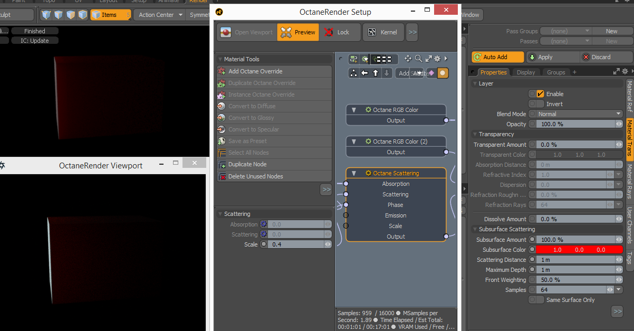Viewport: 634px width, 331px height.
Task: Toggle the Enable checkbox in Layer
Action: pyautogui.click(x=540, y=93)
